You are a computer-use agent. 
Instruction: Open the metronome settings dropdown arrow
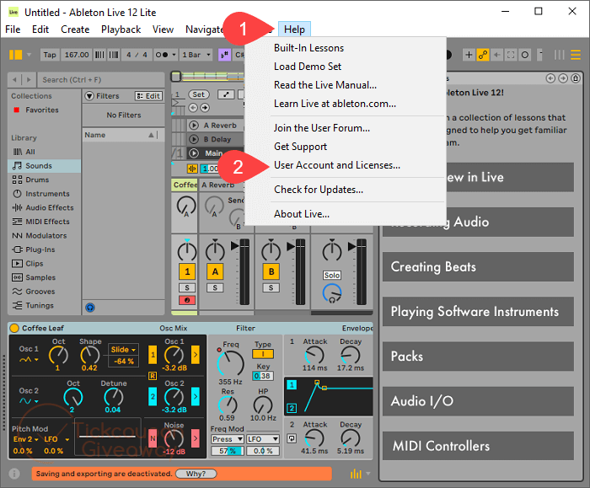[174, 55]
